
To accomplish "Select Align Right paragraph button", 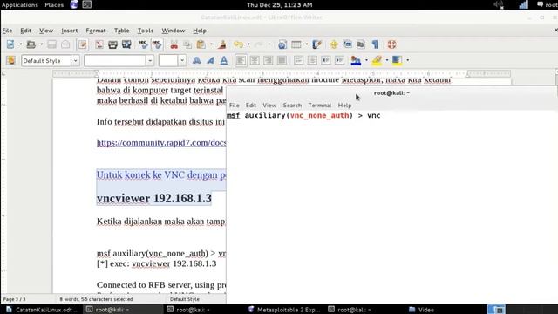I will click(x=268, y=60).
